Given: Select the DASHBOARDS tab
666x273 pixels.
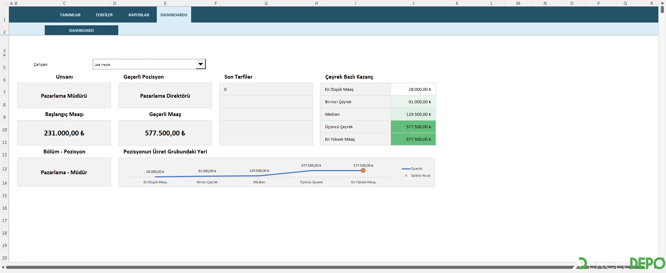Looking at the screenshot, I should 174,15.
